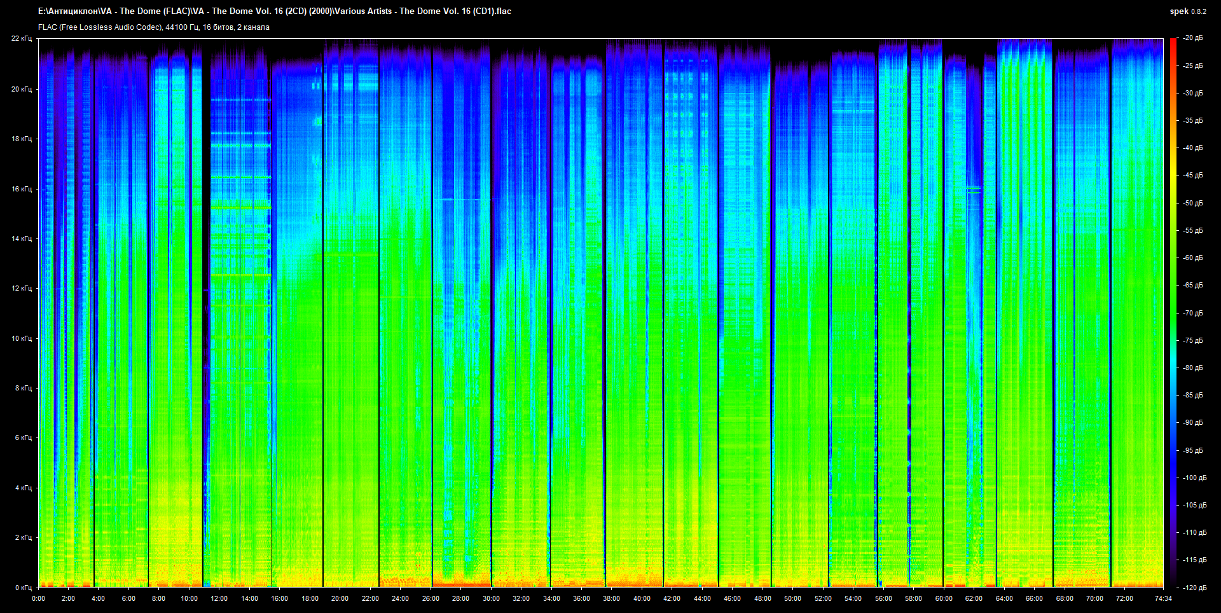
Task: Select the -60 дБ scale label
Action: (x=1193, y=258)
